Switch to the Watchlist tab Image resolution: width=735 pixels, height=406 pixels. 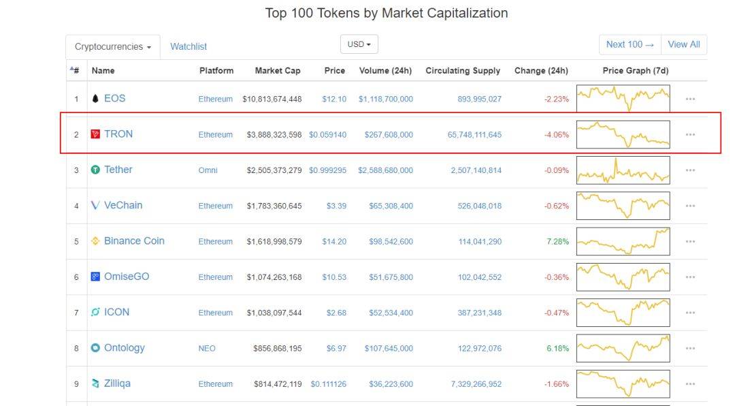click(x=189, y=47)
